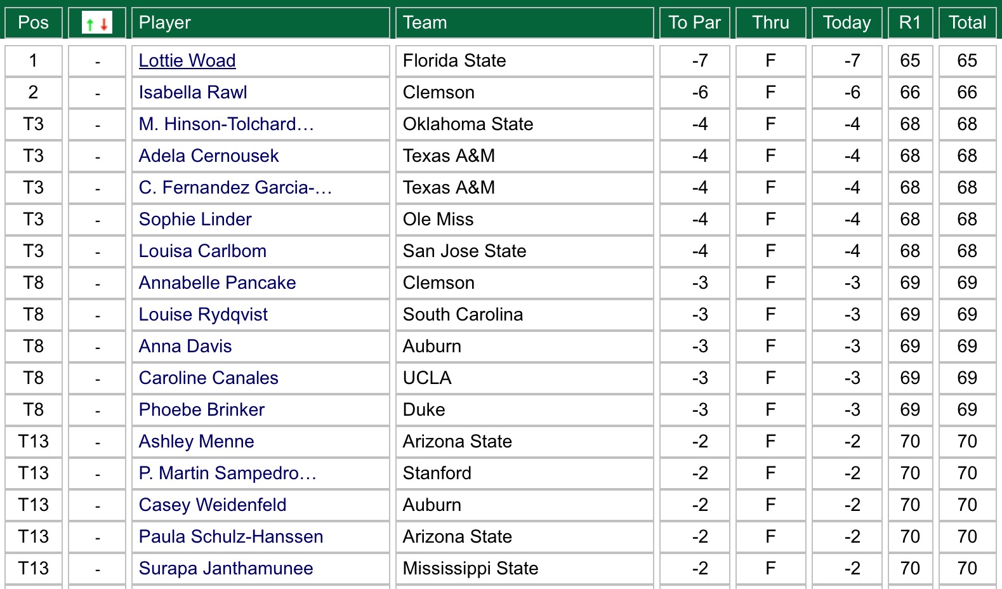Click Louise Rydqvist player link
Image resolution: width=1002 pixels, height=589 pixels.
203,315
